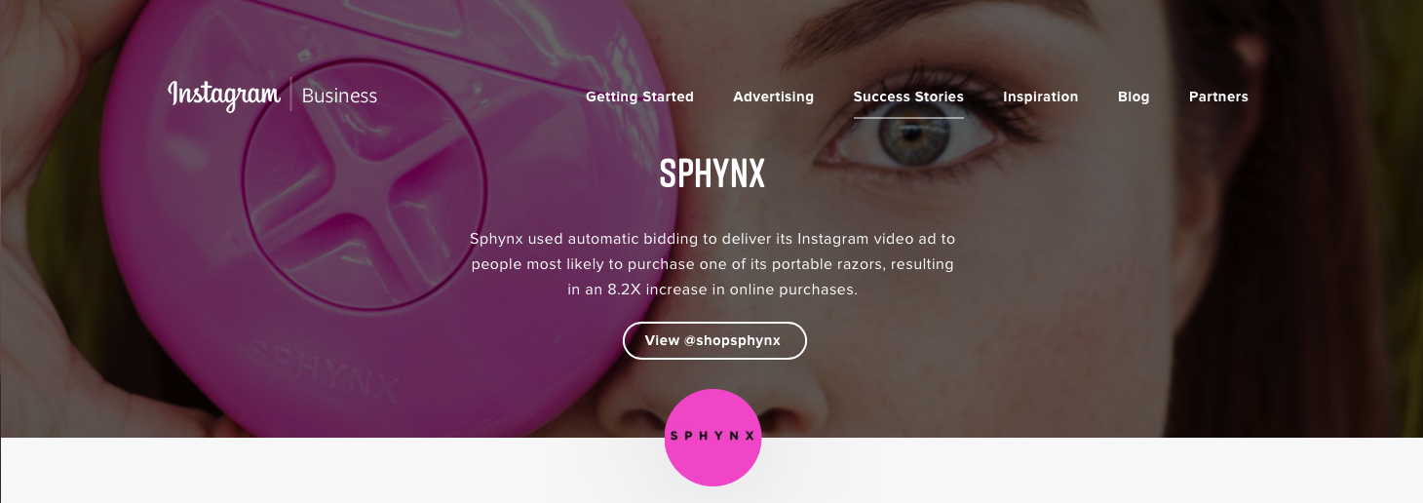
Task: Click the text mentioning 8.2X increase
Action: [x=712, y=290]
